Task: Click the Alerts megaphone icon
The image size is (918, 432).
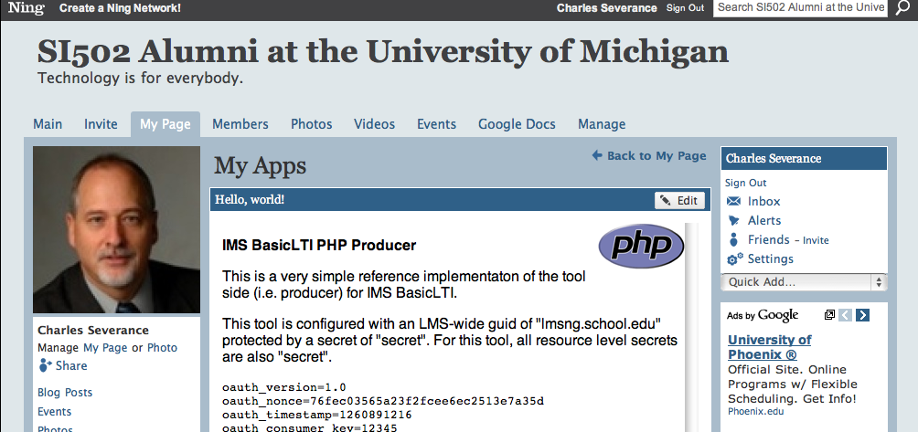Action: pyautogui.click(x=733, y=220)
